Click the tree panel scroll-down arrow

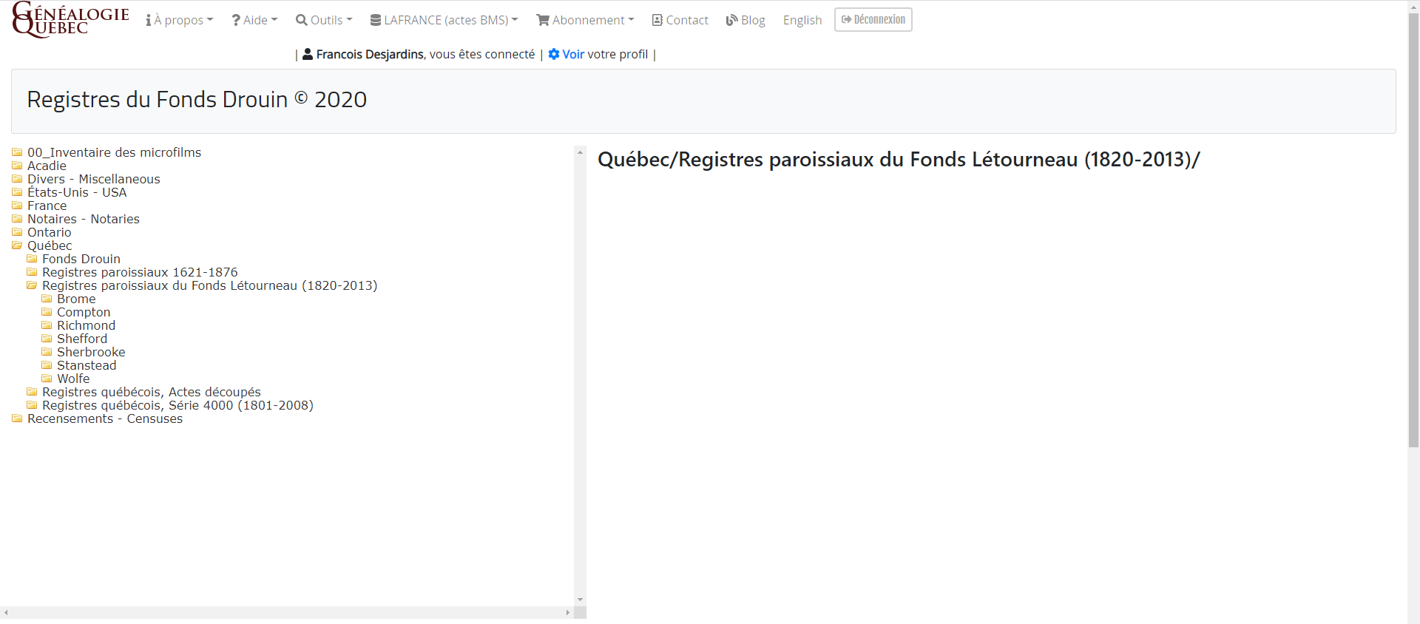click(580, 600)
